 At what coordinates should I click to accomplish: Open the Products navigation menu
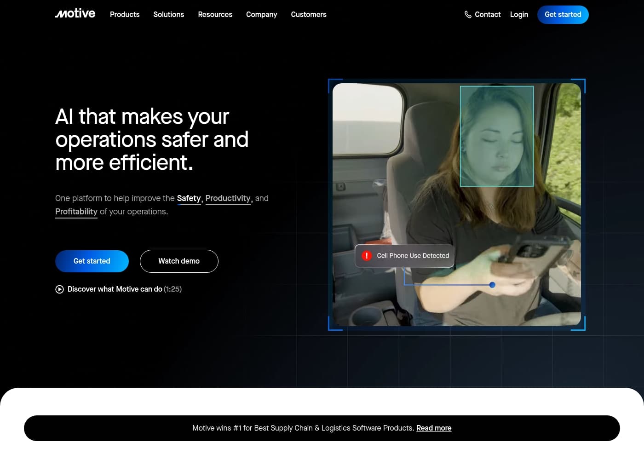click(125, 15)
